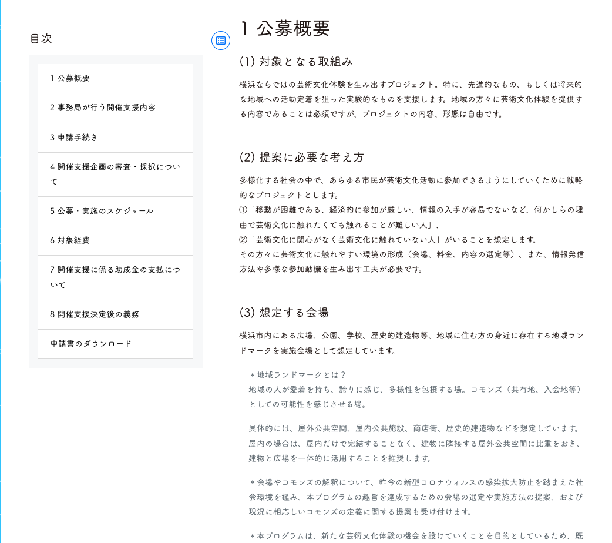This screenshot has height=543, width=612.
Task: Click the note starting '＊本プログラムは、新たな'
Action: click(416, 536)
